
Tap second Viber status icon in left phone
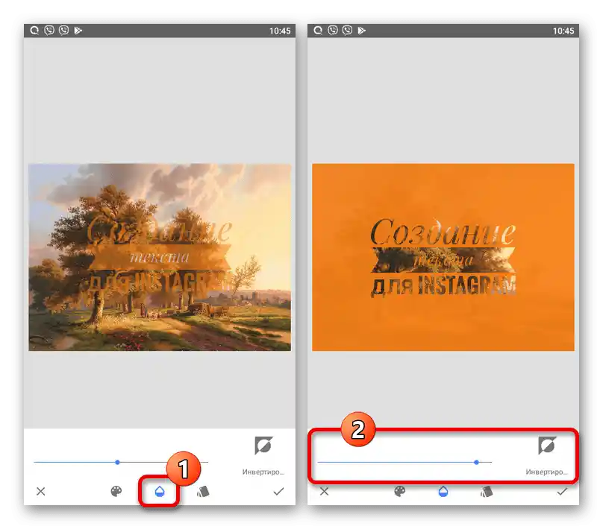click(x=64, y=31)
